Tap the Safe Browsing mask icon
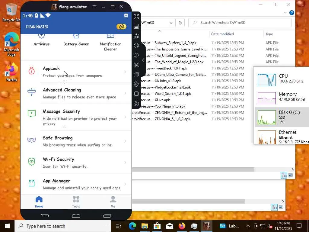309x232 pixels. pos(31,140)
